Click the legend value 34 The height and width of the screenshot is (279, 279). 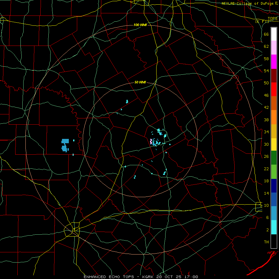click(x=266, y=132)
